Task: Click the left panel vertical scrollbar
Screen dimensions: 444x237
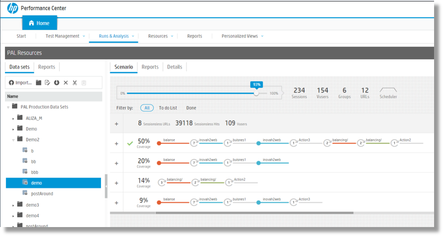Action: [106, 186]
